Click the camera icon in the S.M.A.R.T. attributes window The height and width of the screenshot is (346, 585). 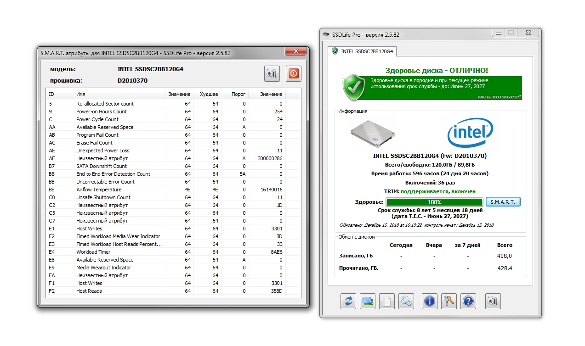tap(272, 73)
